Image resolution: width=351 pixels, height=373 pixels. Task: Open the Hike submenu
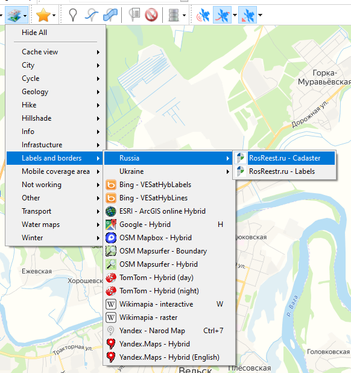(55, 105)
